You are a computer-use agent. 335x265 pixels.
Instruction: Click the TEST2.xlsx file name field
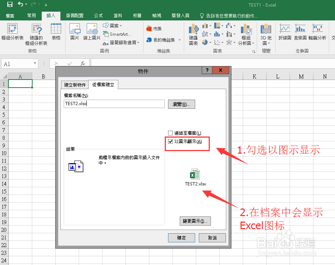pos(114,104)
